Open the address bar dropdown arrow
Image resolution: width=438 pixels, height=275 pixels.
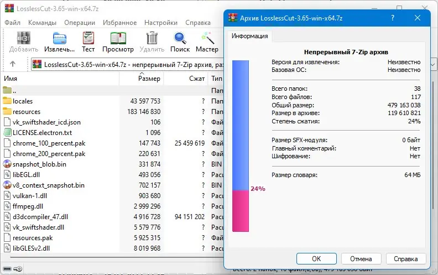tap(433, 65)
